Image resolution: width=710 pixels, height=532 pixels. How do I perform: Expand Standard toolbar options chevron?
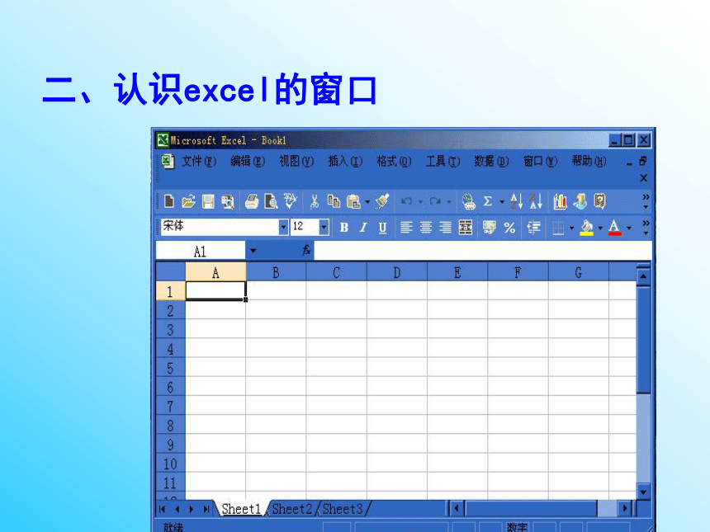coord(646,201)
